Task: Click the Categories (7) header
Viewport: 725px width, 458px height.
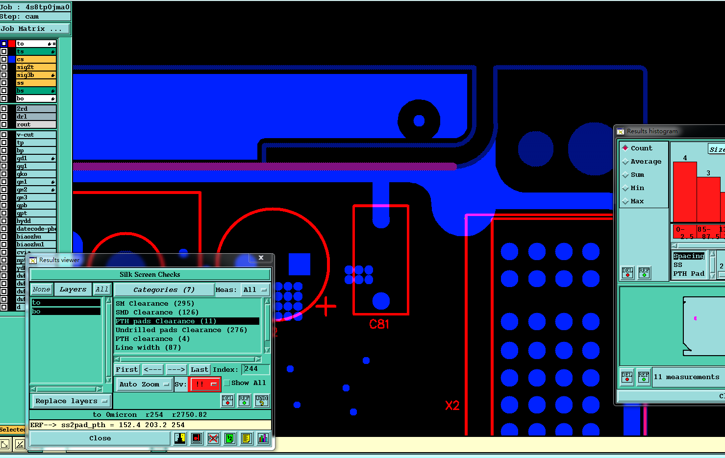Action: [164, 289]
